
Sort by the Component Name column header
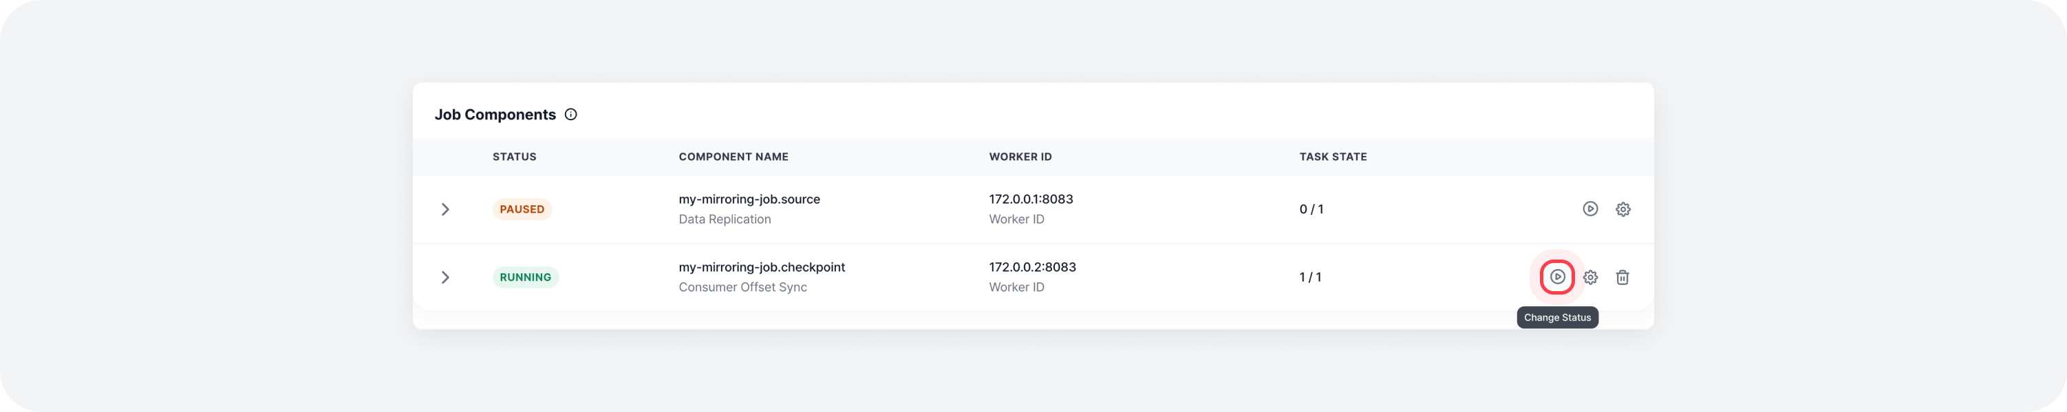pos(733,157)
